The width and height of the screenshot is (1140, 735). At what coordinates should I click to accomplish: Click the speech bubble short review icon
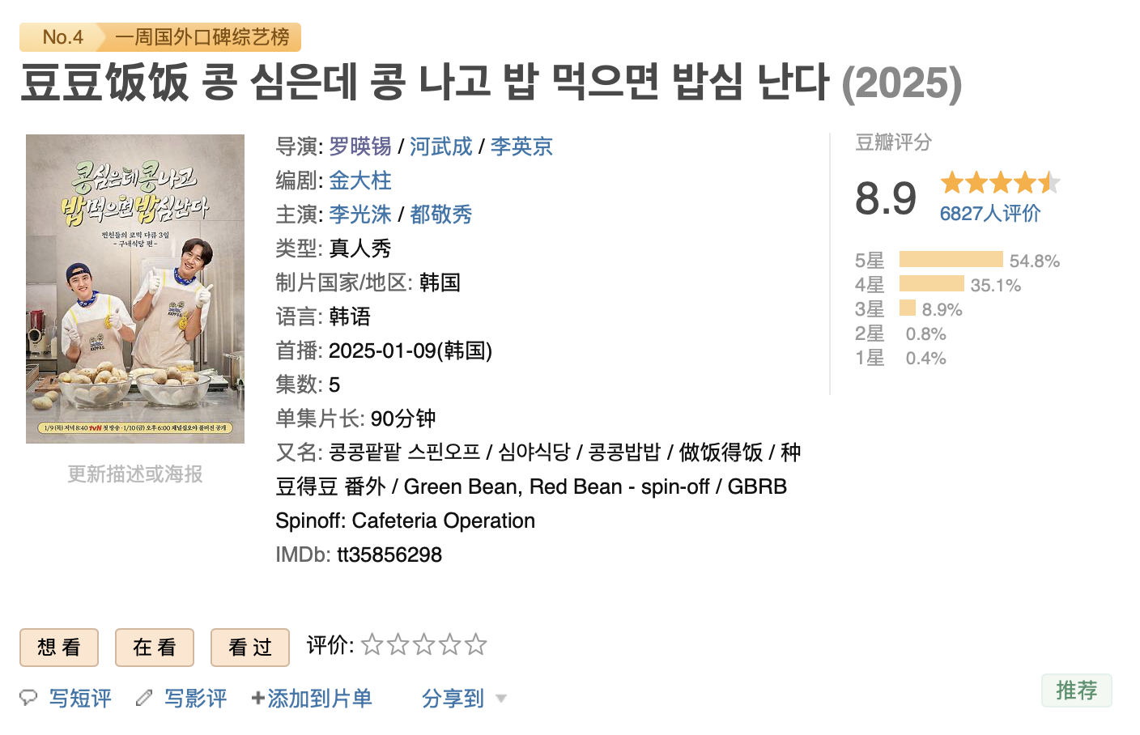pos(28,698)
